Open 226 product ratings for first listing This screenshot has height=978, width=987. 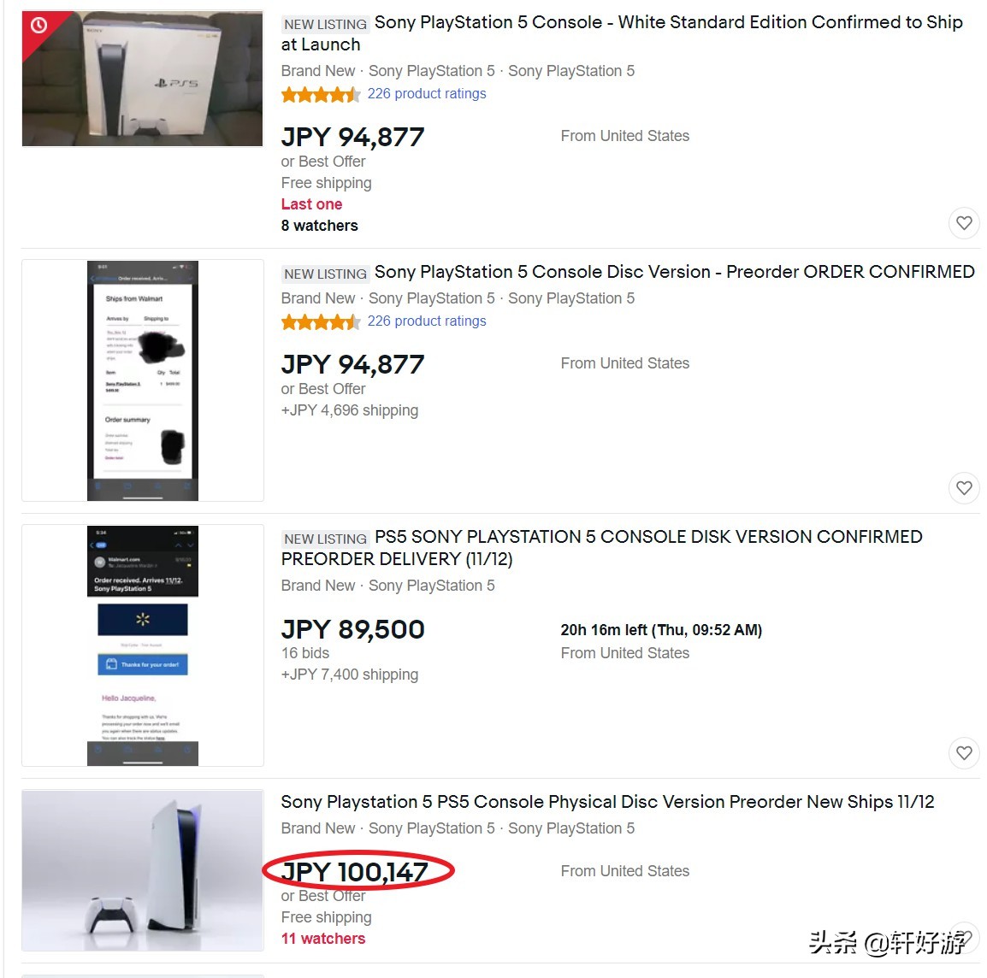point(426,94)
